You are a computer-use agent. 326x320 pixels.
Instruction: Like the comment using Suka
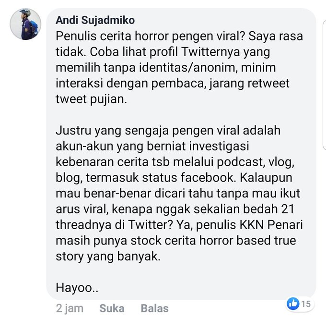click(x=112, y=308)
